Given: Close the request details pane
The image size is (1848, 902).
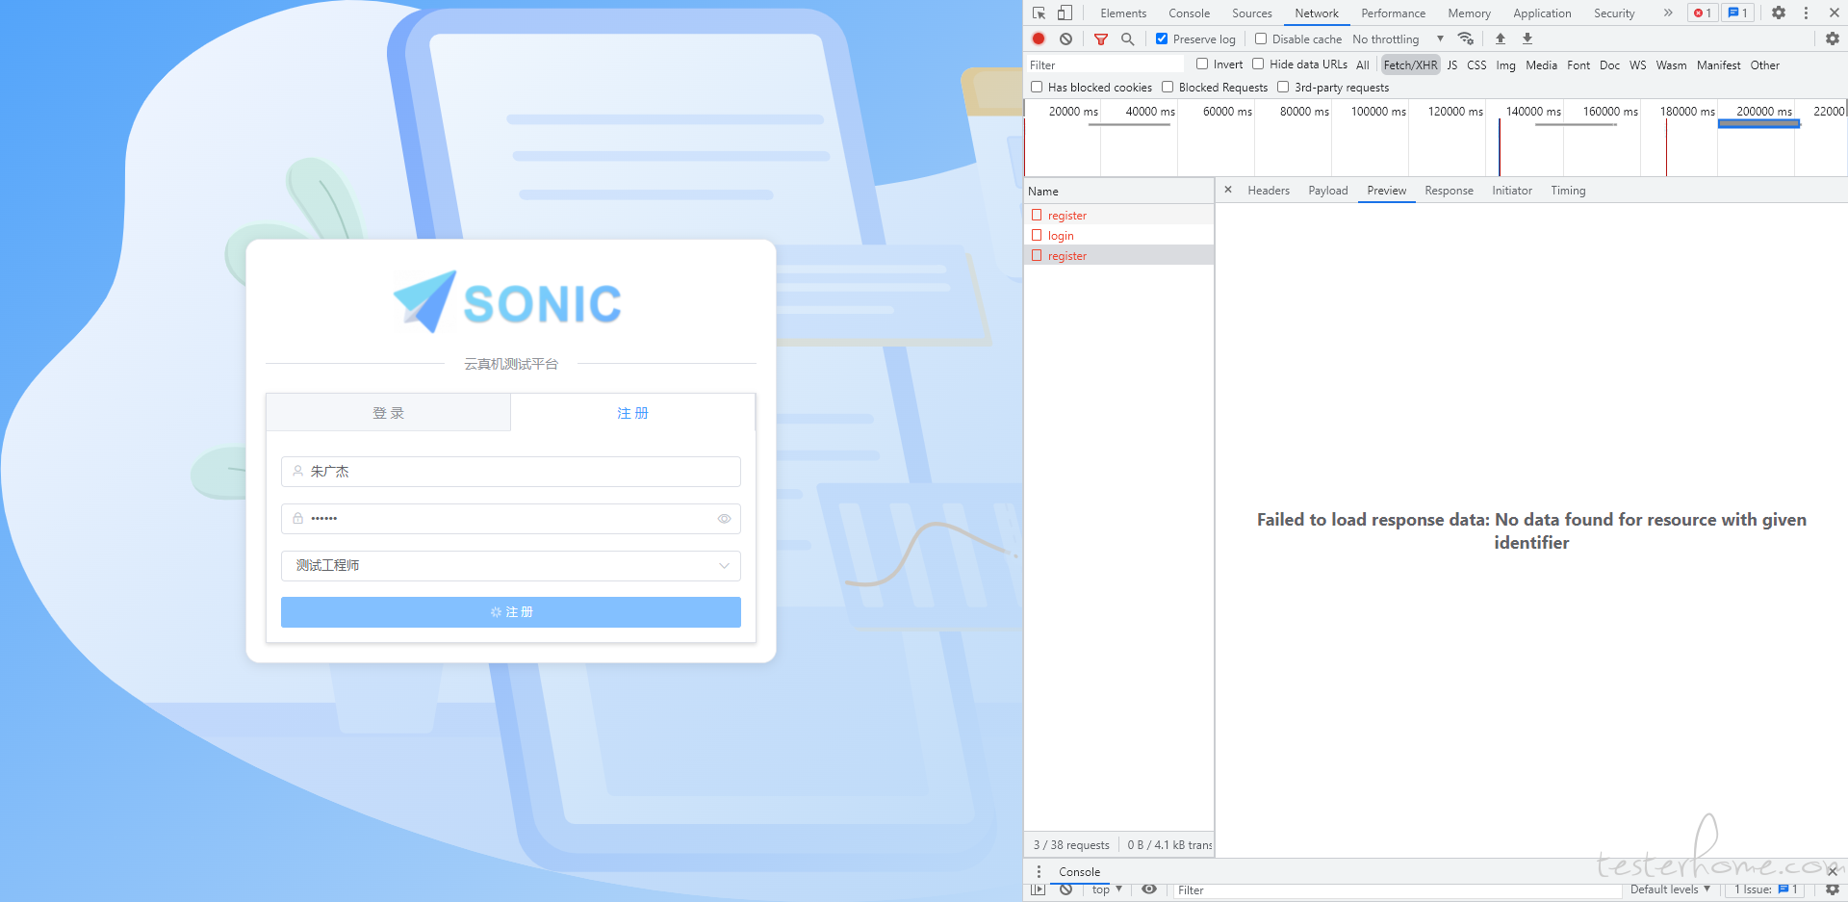Looking at the screenshot, I should coord(1228,190).
